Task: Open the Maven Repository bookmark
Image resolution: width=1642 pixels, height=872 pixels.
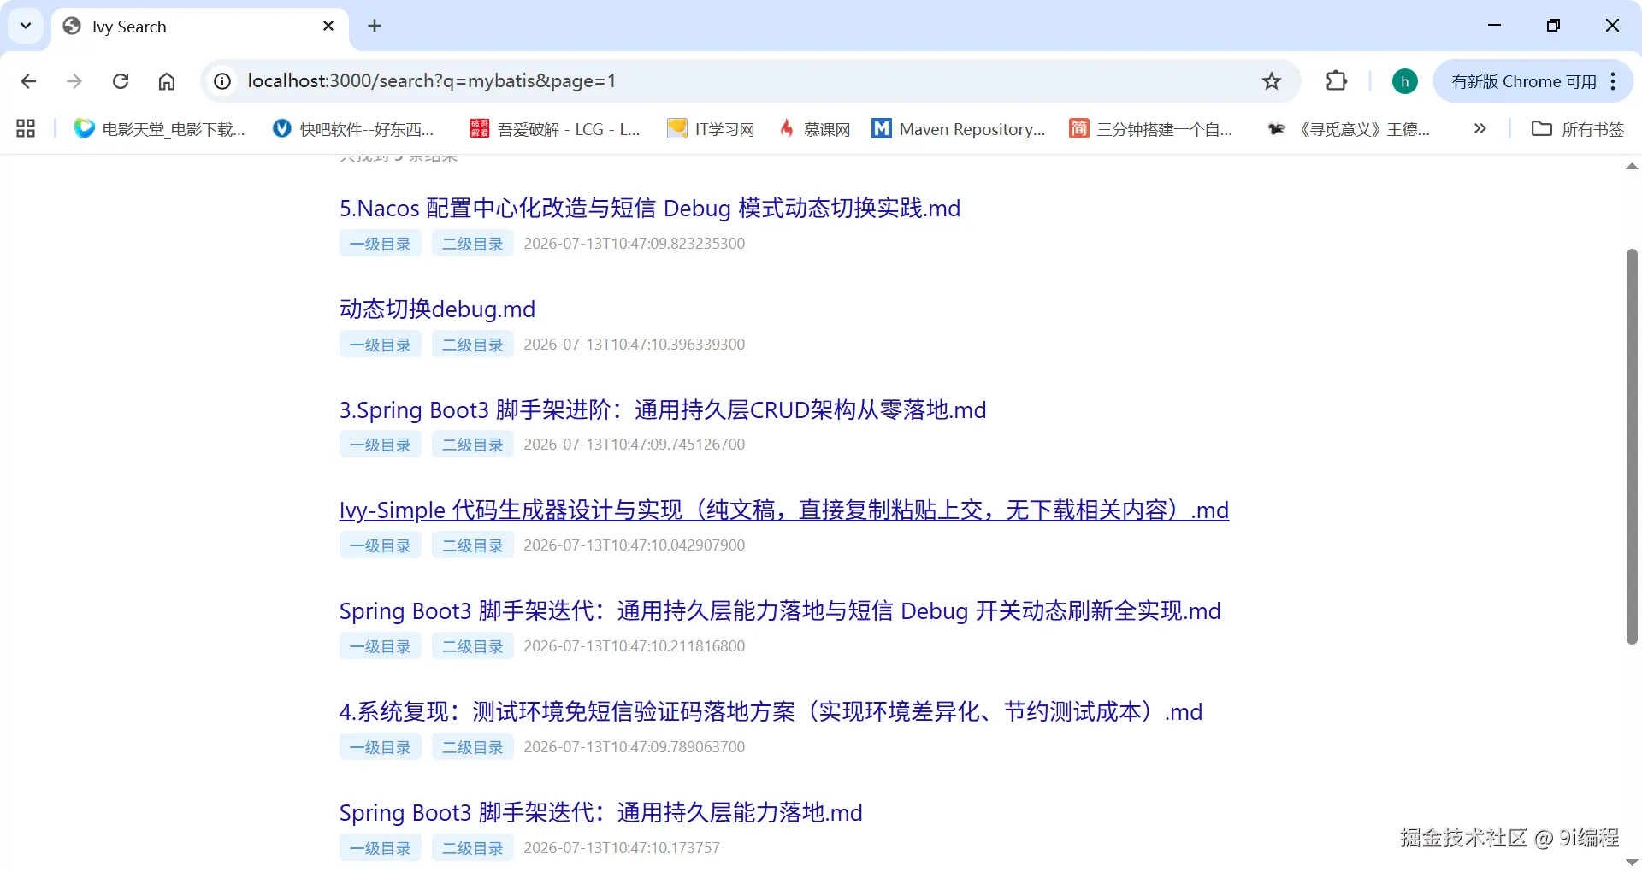Action: pos(959,129)
